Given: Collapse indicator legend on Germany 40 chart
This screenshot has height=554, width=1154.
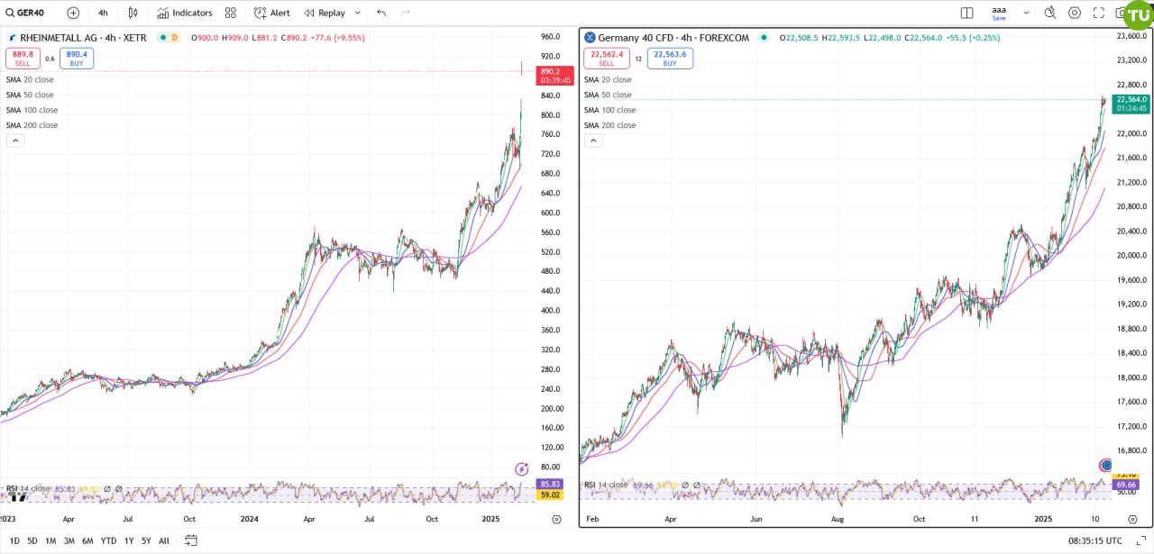Looking at the screenshot, I should coord(592,141).
